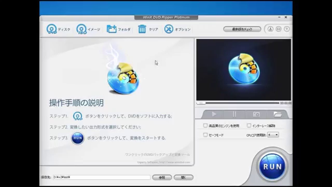Move the preview seek slider handle
Viewport: 332px width, 187px height.
pyautogui.click(x=200, y=103)
